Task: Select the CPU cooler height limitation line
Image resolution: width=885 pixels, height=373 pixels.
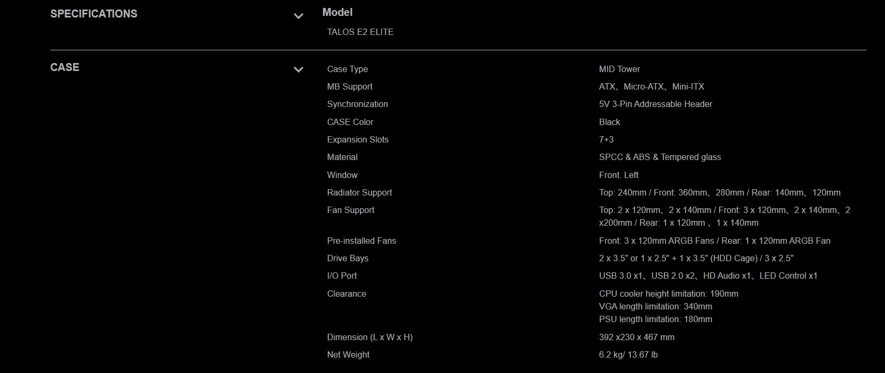Action: click(x=669, y=294)
